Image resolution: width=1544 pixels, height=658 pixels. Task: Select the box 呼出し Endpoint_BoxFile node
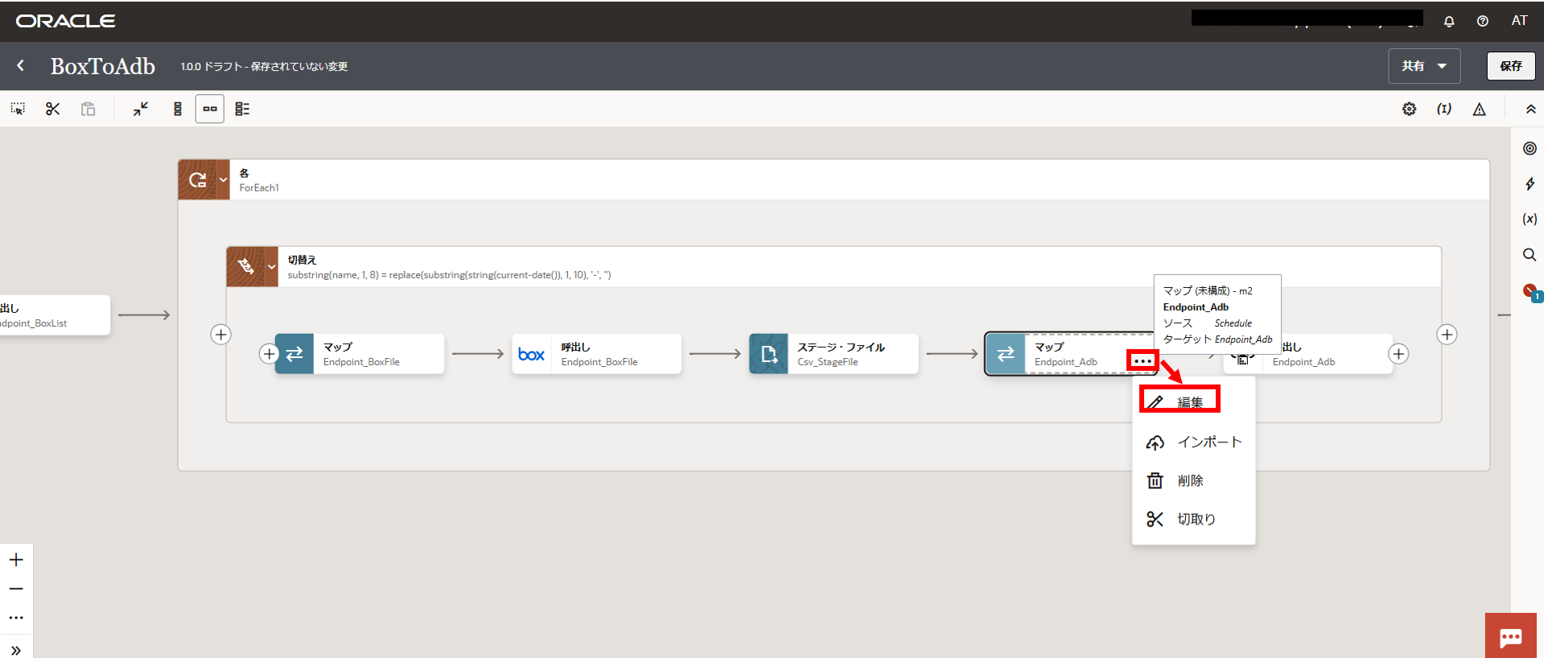pos(597,354)
